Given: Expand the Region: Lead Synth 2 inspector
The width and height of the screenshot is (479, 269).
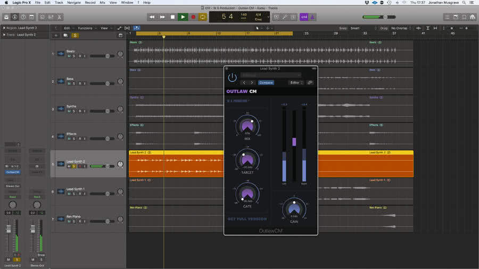Looking at the screenshot, I should pyautogui.click(x=4, y=28).
